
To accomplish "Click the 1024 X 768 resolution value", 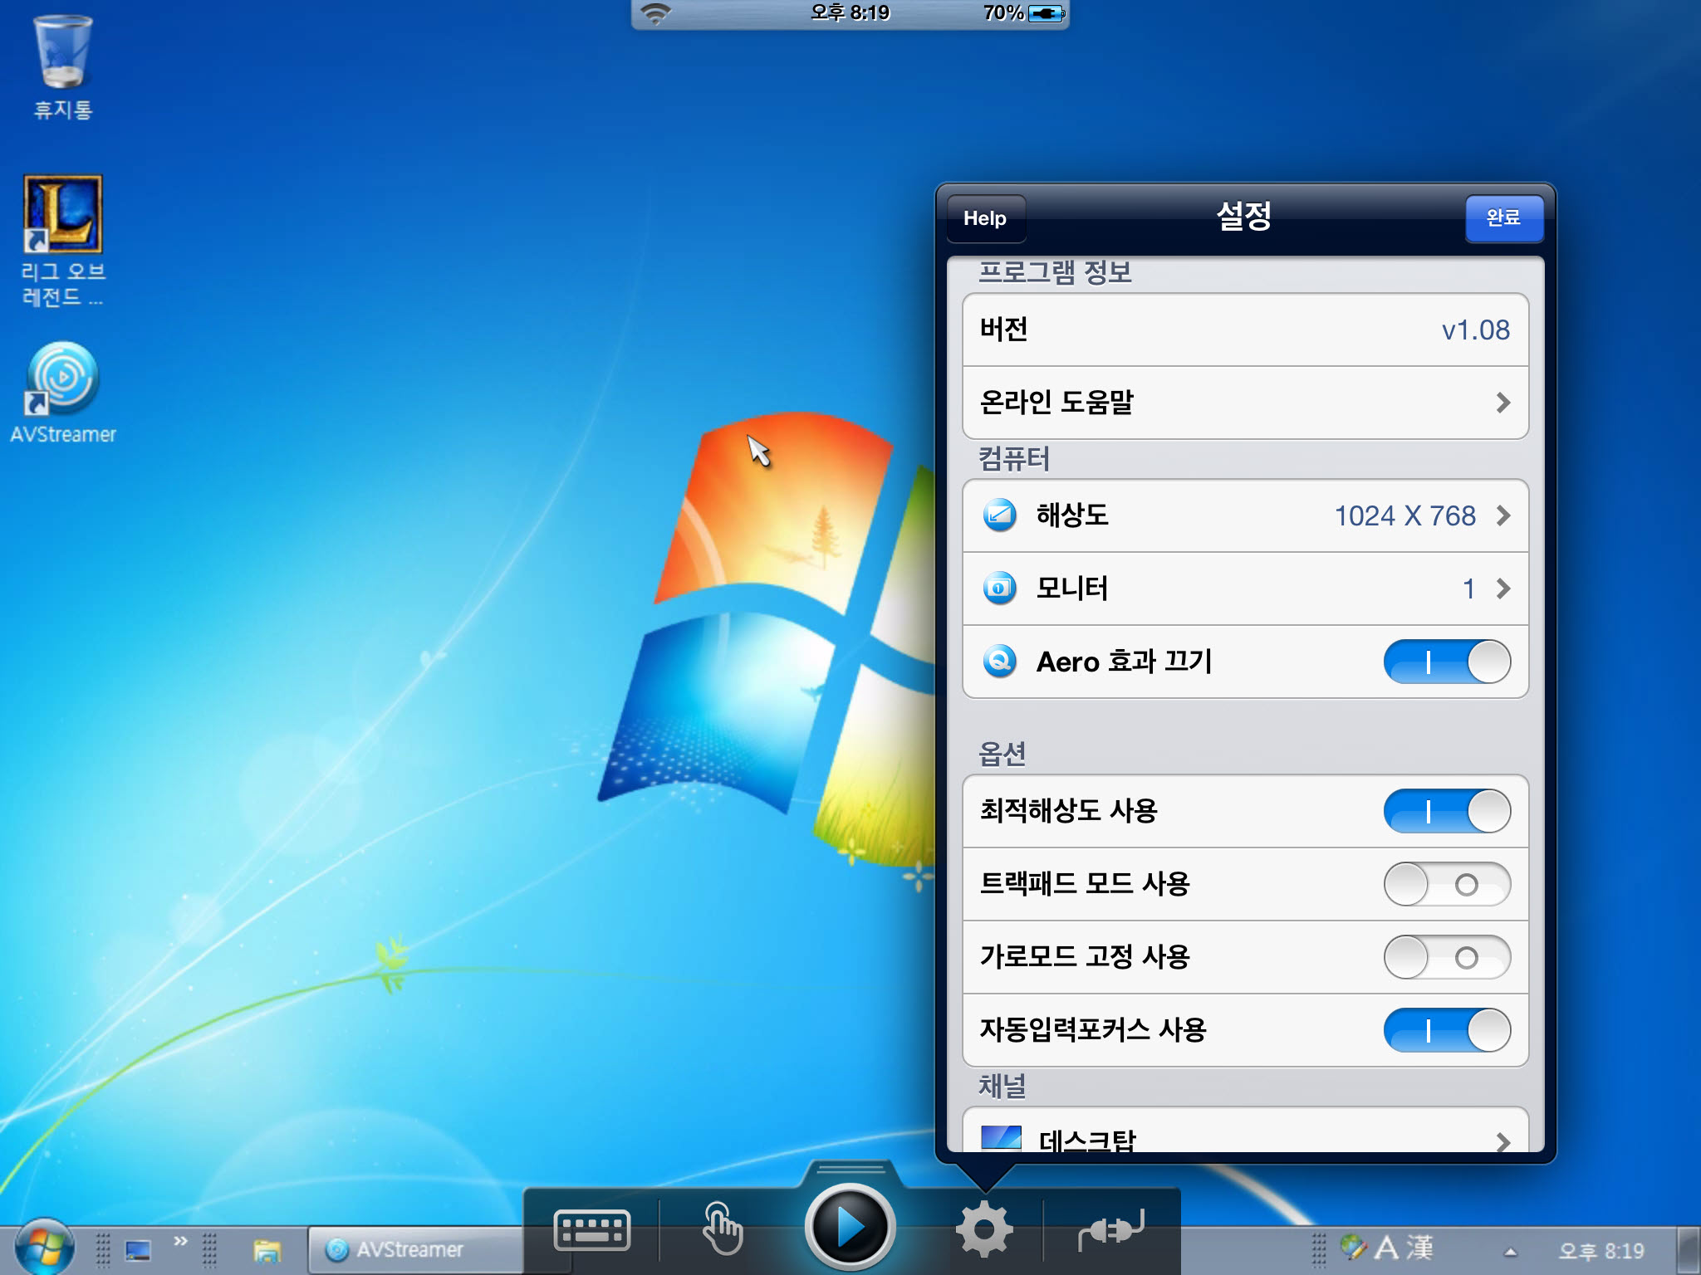I will pyautogui.click(x=1405, y=515).
